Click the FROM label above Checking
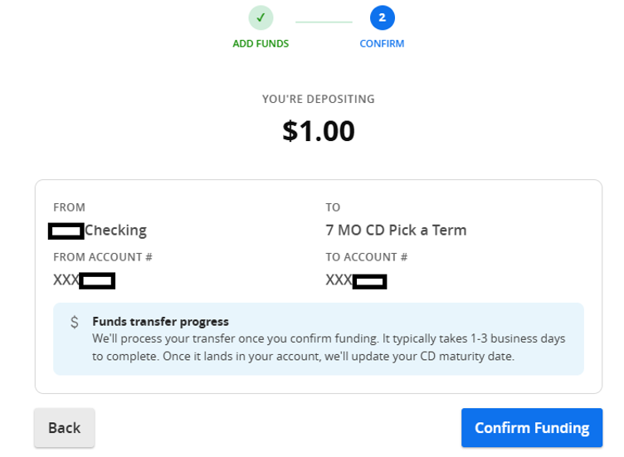 pyautogui.click(x=69, y=207)
